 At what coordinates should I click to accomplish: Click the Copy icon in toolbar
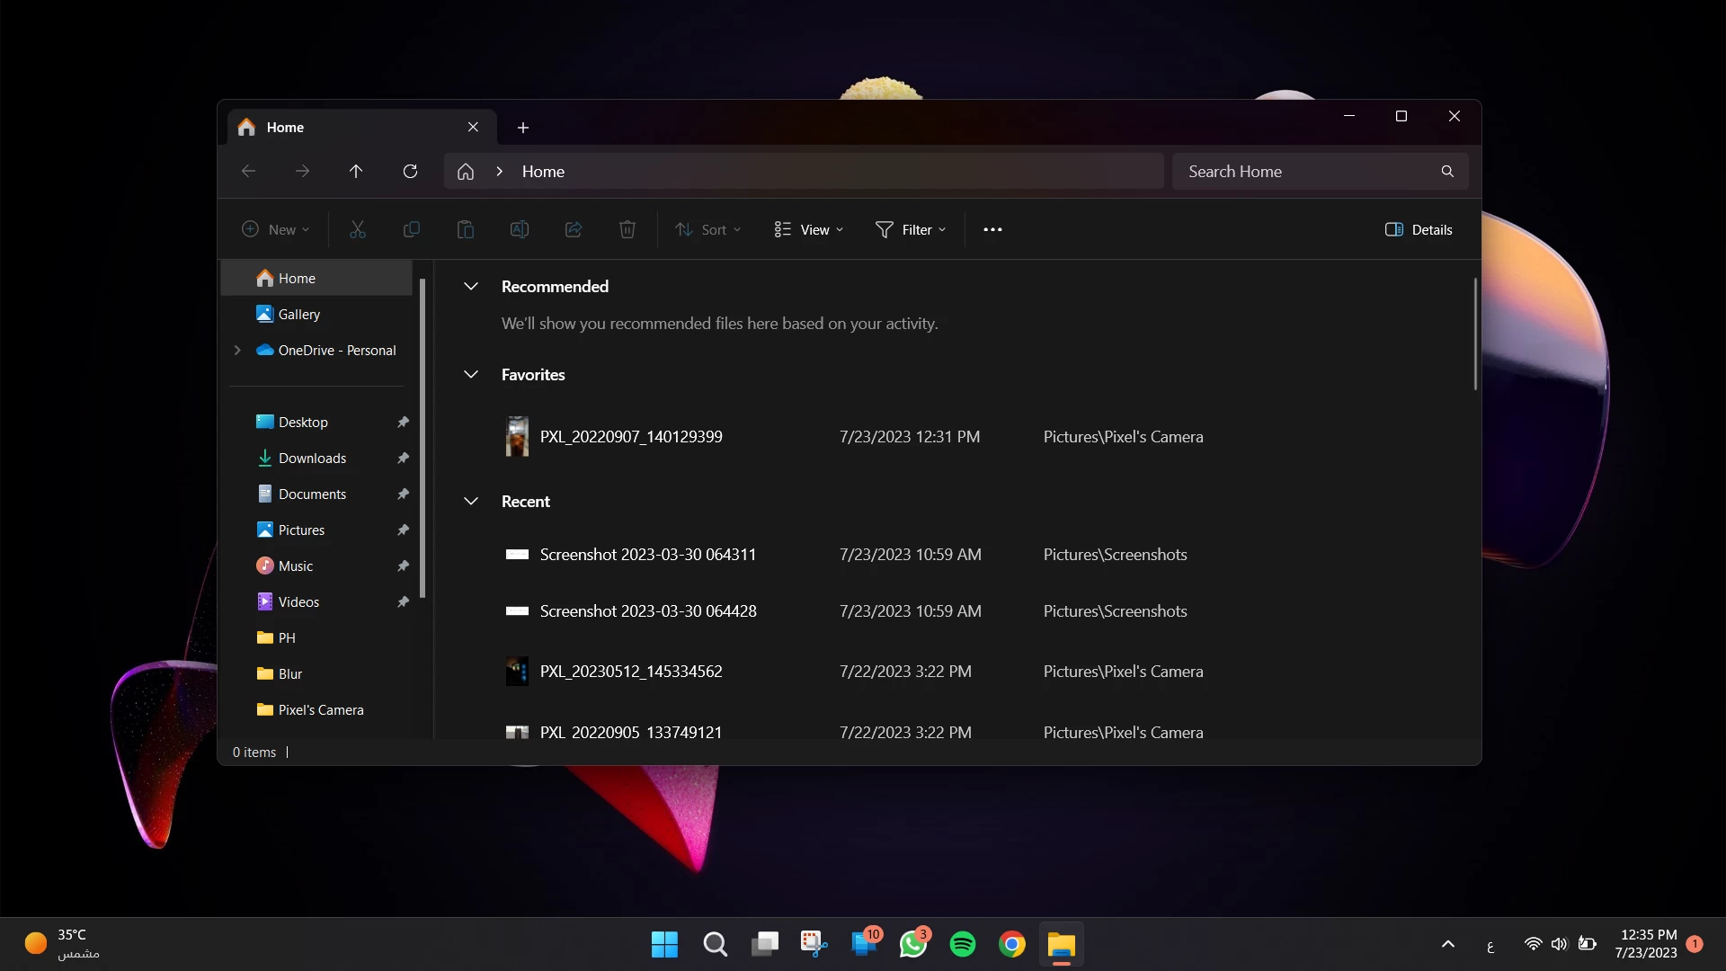pos(412,229)
